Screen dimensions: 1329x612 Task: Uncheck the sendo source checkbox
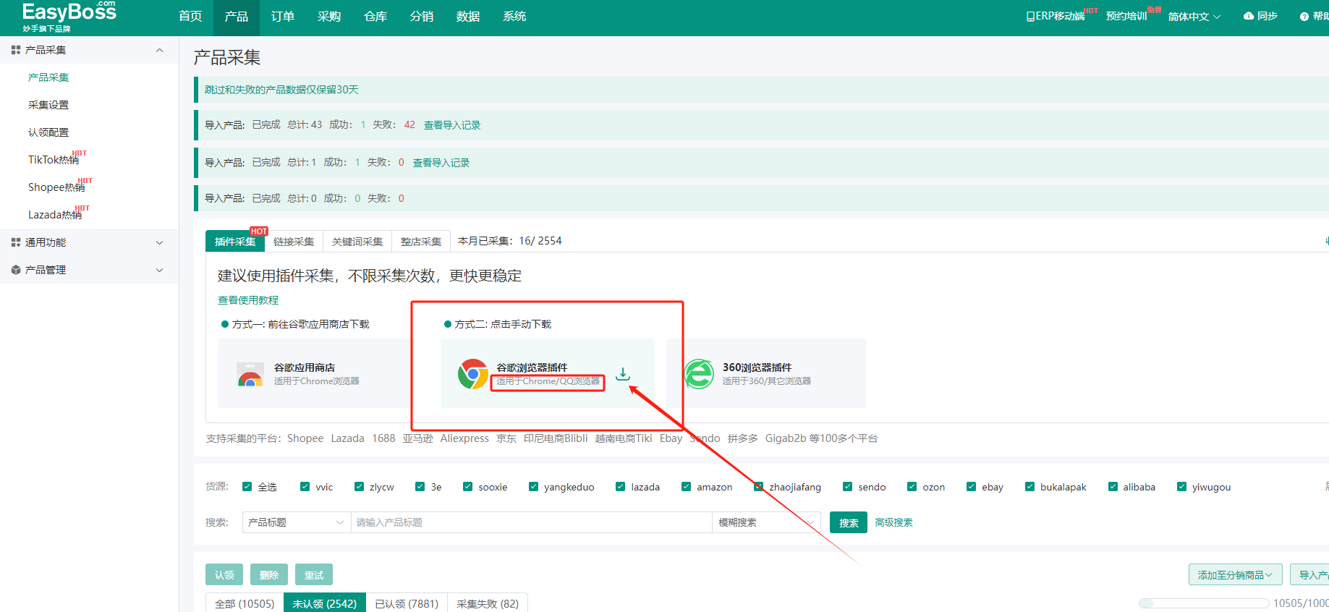pyautogui.click(x=848, y=487)
